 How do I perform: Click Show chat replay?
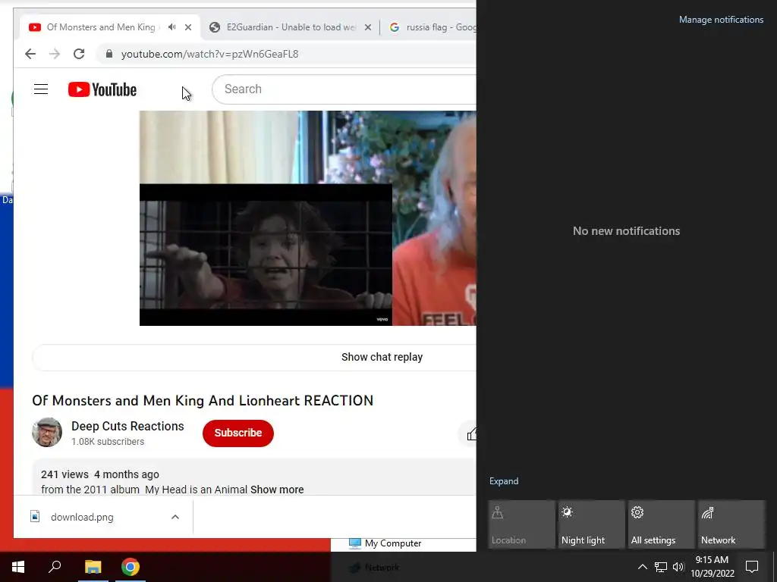382,358
